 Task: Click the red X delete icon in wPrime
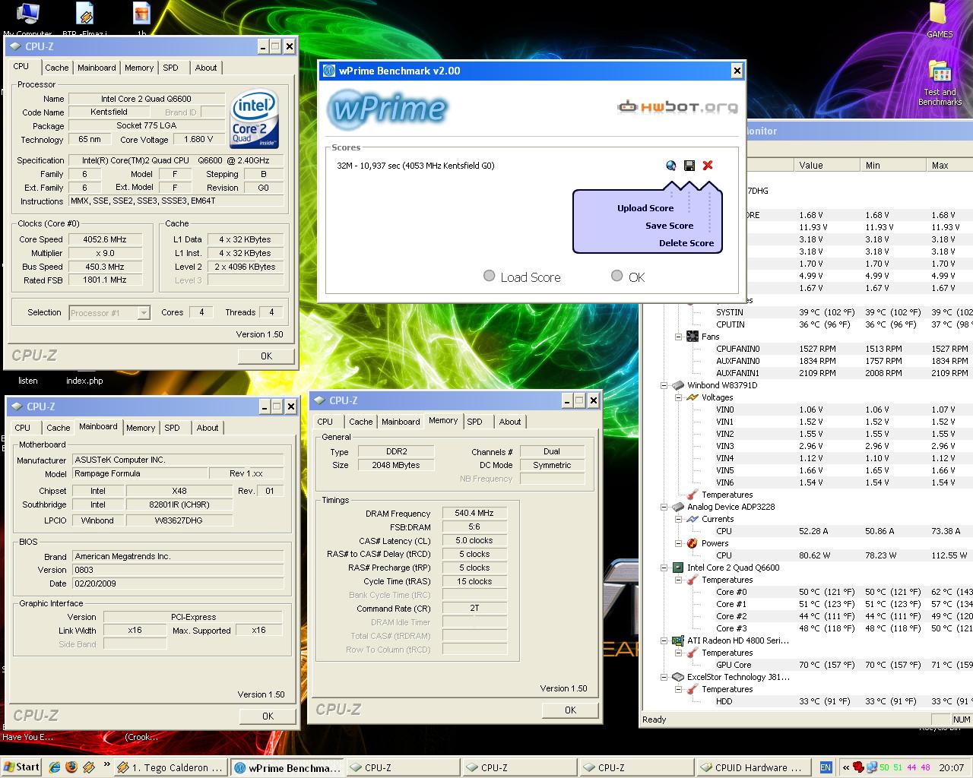(x=708, y=165)
